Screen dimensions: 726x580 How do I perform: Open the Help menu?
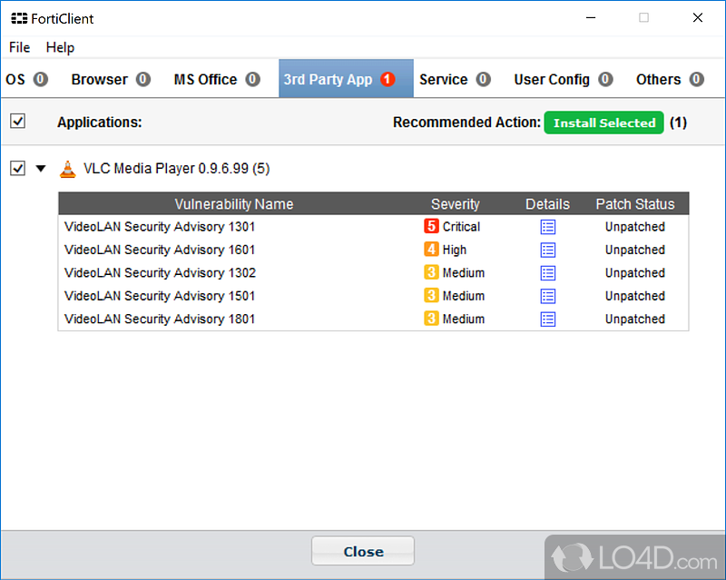tap(60, 47)
